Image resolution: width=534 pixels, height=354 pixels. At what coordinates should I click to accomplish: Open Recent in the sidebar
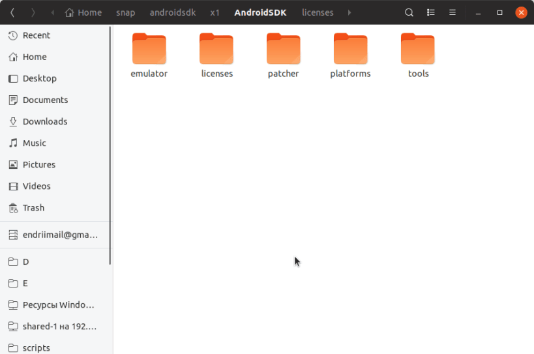point(55,35)
